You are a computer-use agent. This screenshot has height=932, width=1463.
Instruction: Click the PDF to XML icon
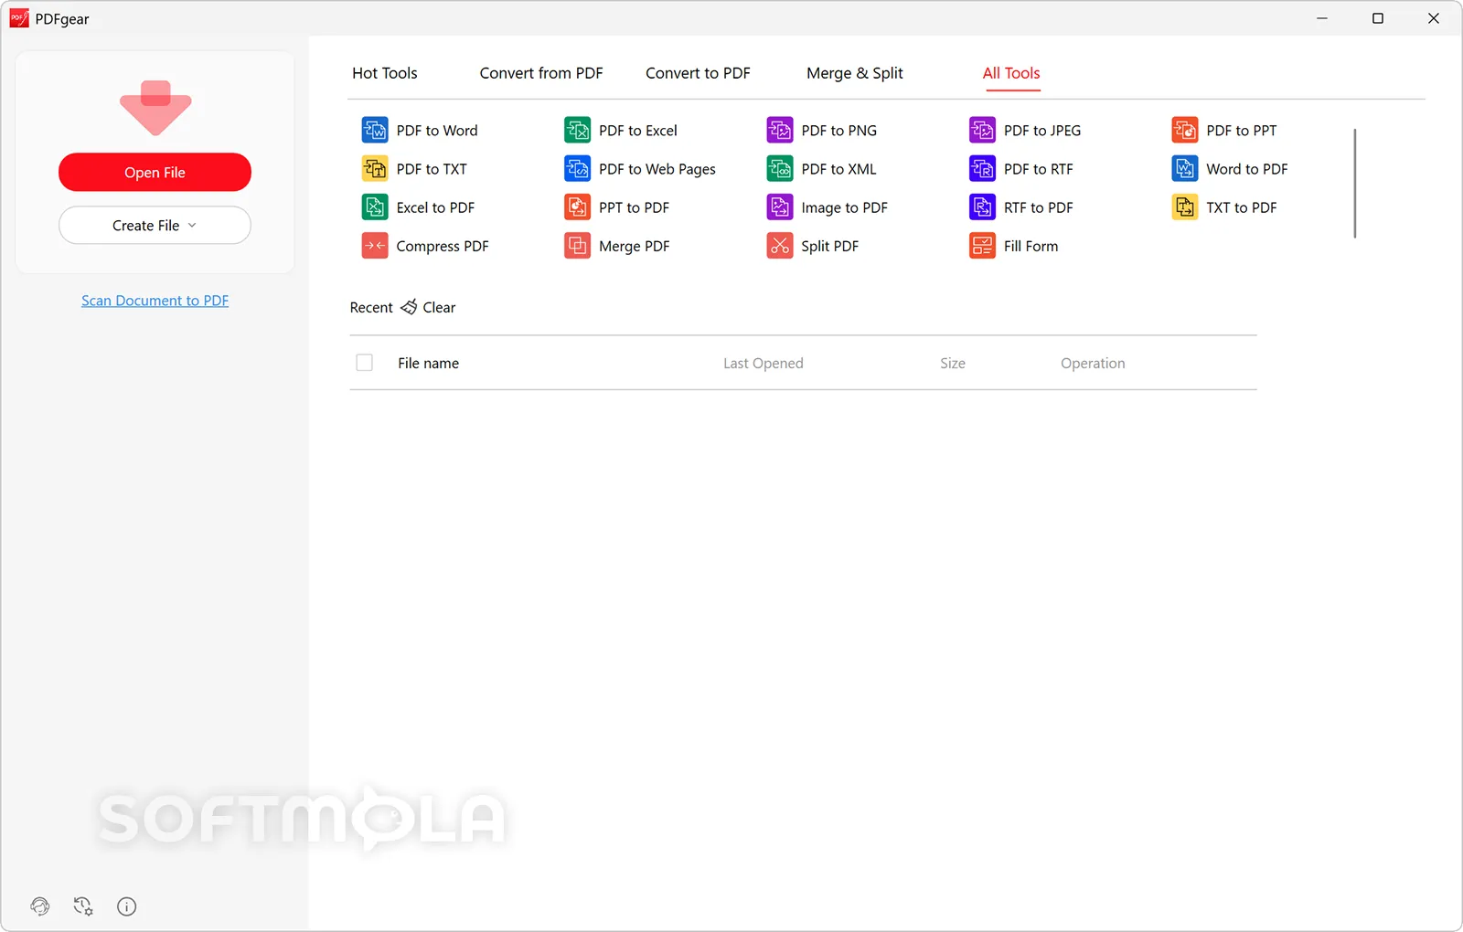tap(780, 169)
